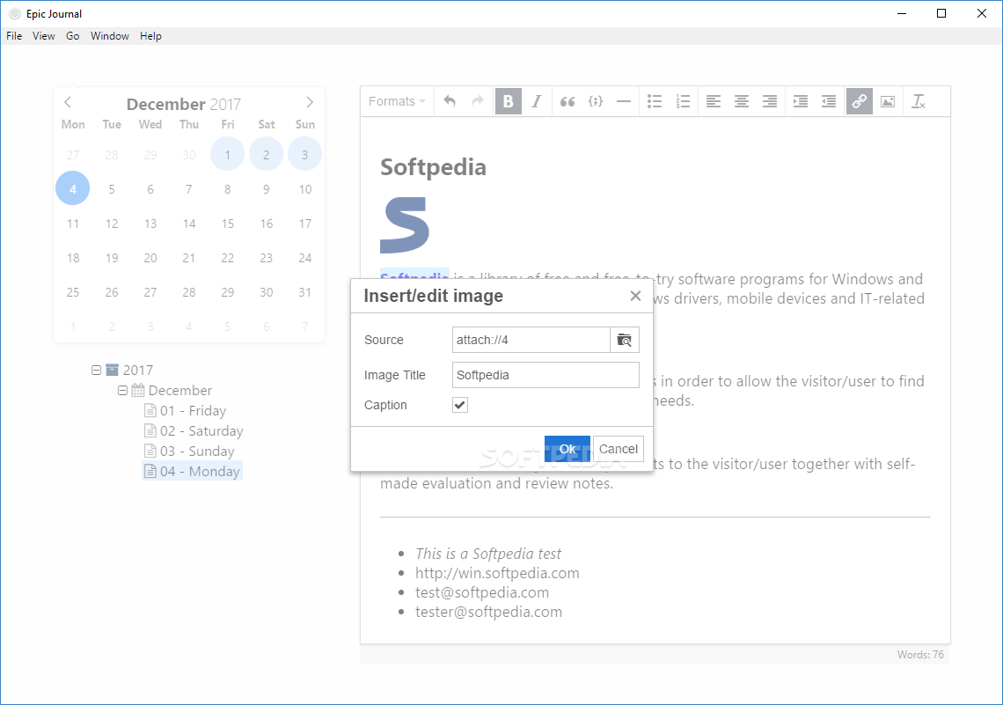
Task: Go to previous month in calendar
Action: pos(68,102)
